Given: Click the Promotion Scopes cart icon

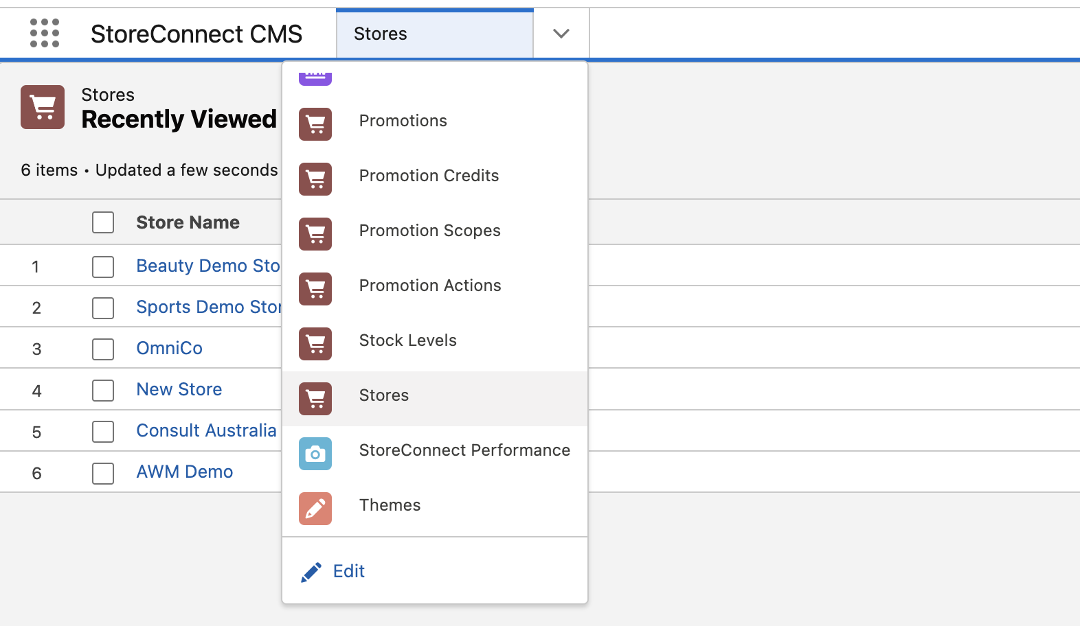Looking at the screenshot, I should [315, 234].
